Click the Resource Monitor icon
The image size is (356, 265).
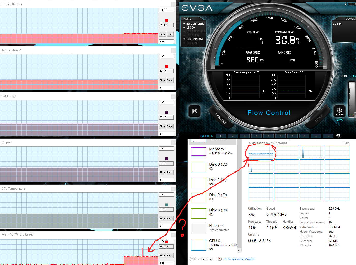(220, 259)
